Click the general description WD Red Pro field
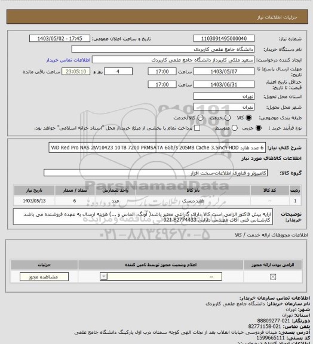Screen dimensions: 313x344 tap(157, 148)
